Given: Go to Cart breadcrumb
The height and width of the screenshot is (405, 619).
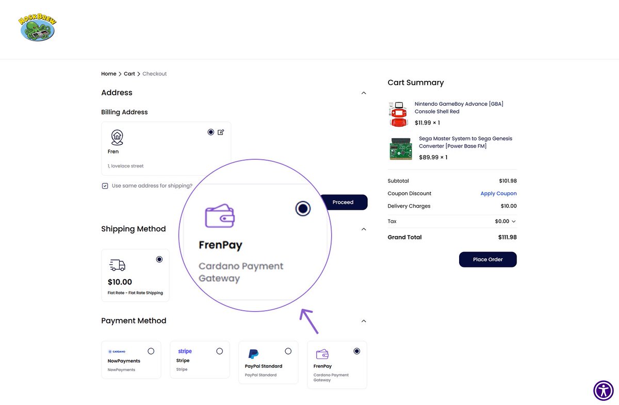Looking at the screenshot, I should pyautogui.click(x=129, y=74).
